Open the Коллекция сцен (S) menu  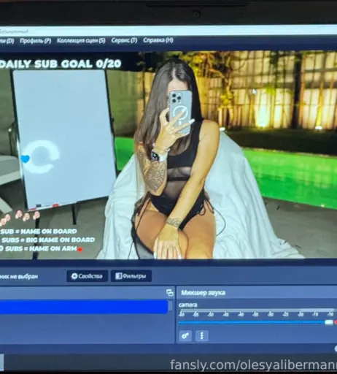tap(81, 40)
